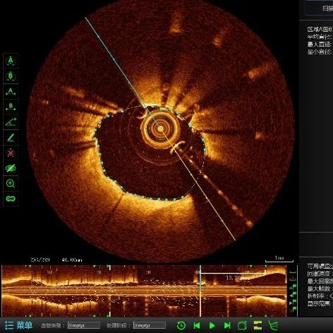Image resolution: width=333 pixels, height=333 pixels.
Task: Select the area A region measurement tool
Action: [11, 61]
